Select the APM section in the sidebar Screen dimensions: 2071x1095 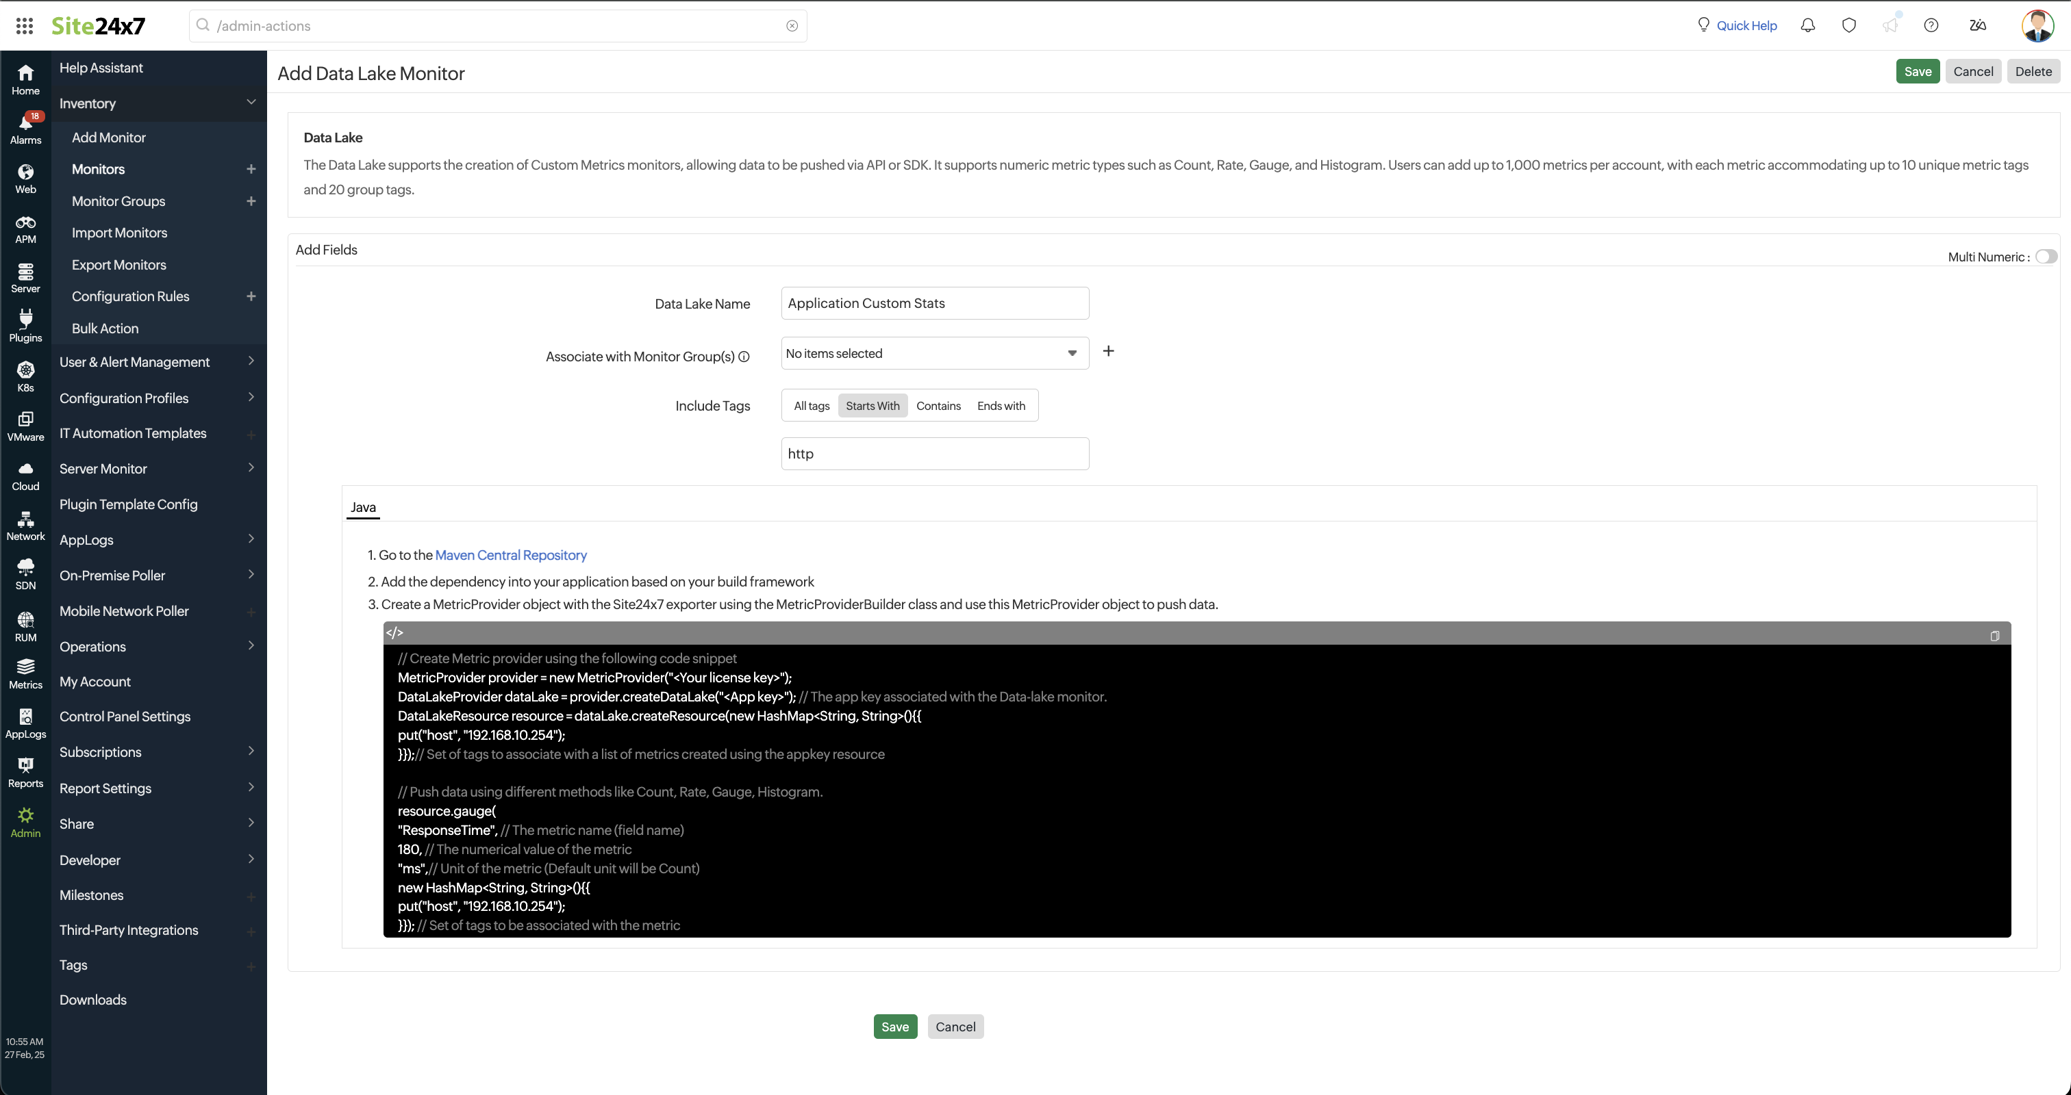coord(25,228)
